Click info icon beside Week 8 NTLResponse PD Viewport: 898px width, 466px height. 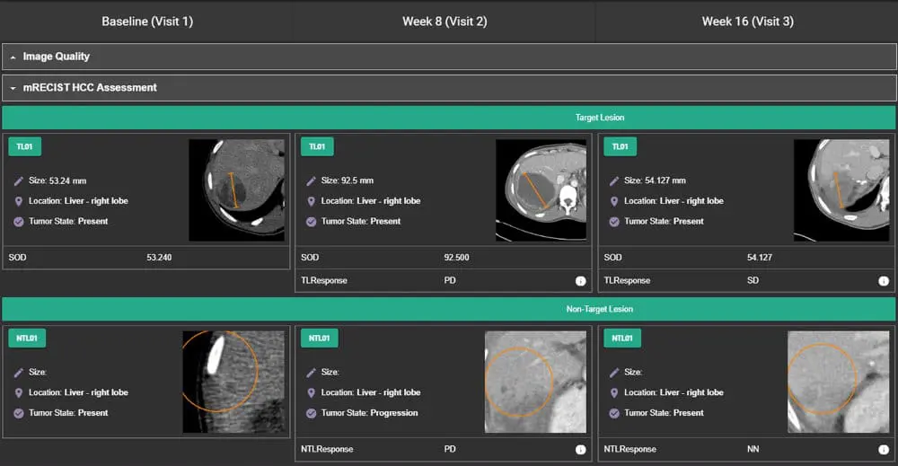point(580,449)
